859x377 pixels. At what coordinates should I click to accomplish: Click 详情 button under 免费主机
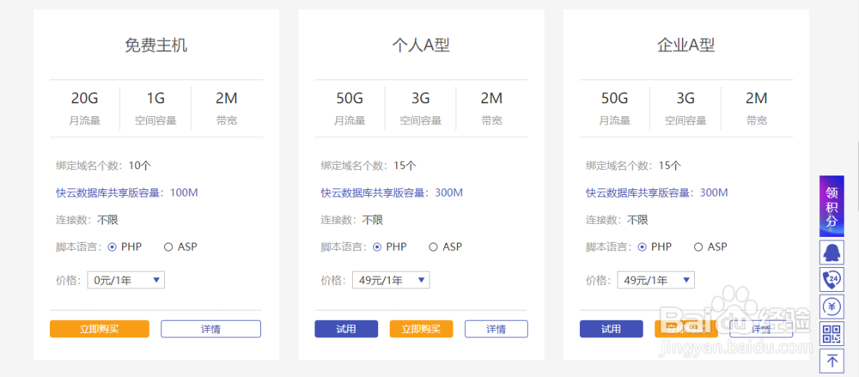pos(210,329)
